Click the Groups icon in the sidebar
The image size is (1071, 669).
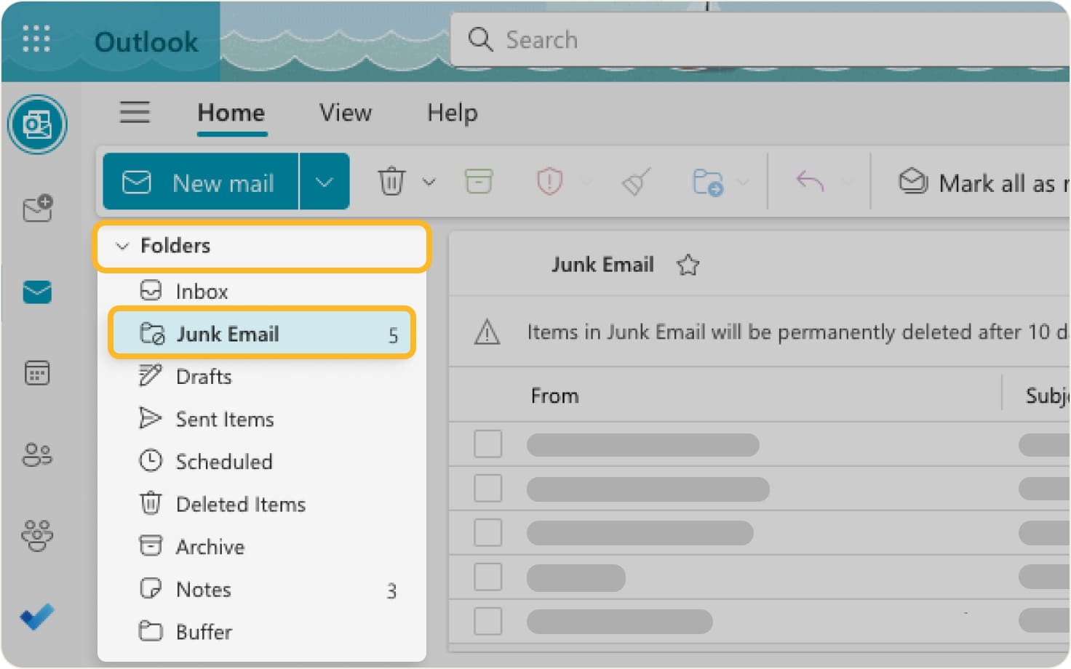(x=37, y=537)
